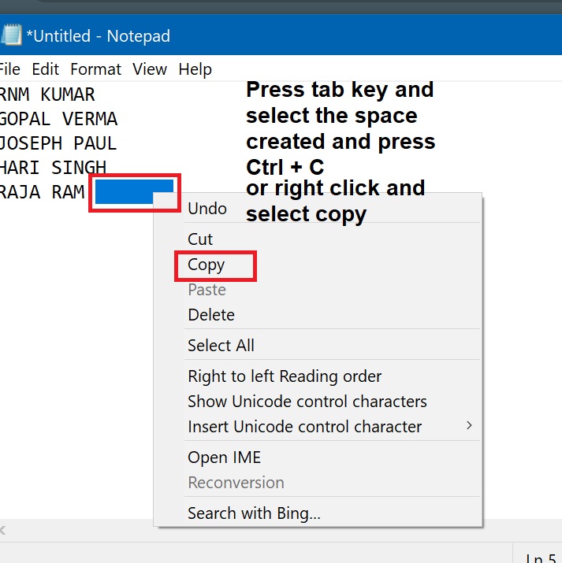Image resolution: width=562 pixels, height=563 pixels.
Task: Select Cut in the context menu
Action: point(200,239)
